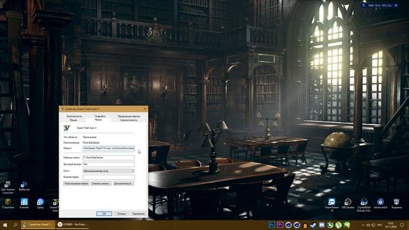Click the Комментарий comment field
This screenshot has width=409, height=230.
tap(109, 177)
